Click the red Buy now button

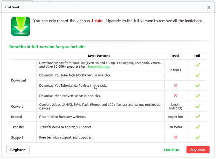[x=197, y=150]
